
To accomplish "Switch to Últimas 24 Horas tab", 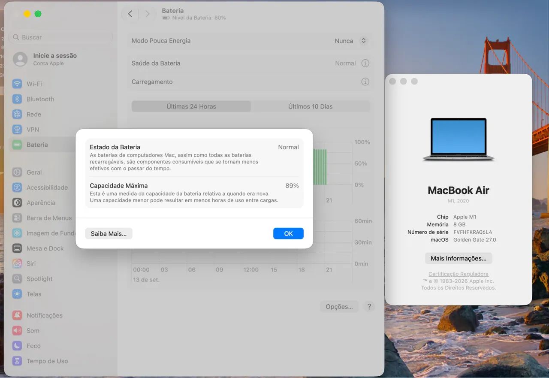I will 191,106.
